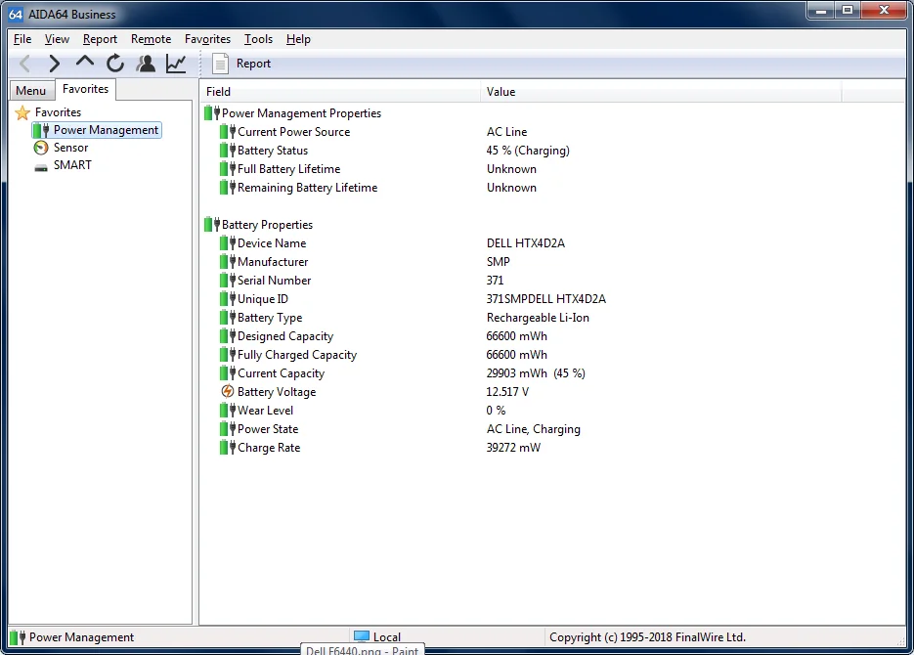Click the battery icon beside Current Power Source
This screenshot has width=914, height=655.
click(x=228, y=132)
